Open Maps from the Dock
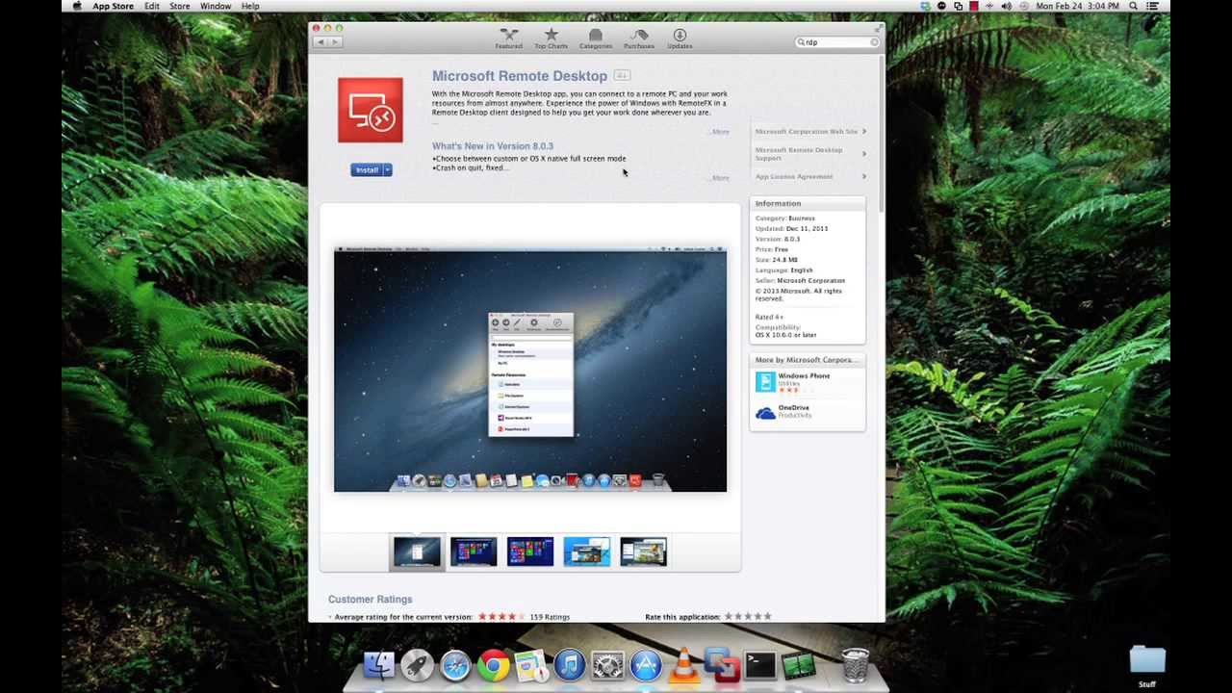 tap(531, 665)
